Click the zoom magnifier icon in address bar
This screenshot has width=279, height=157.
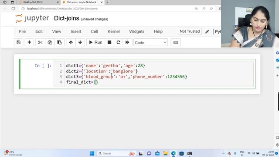tap(197, 9)
